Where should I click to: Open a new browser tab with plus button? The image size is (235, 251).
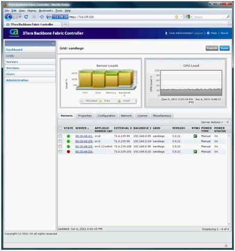pyautogui.click(x=65, y=24)
